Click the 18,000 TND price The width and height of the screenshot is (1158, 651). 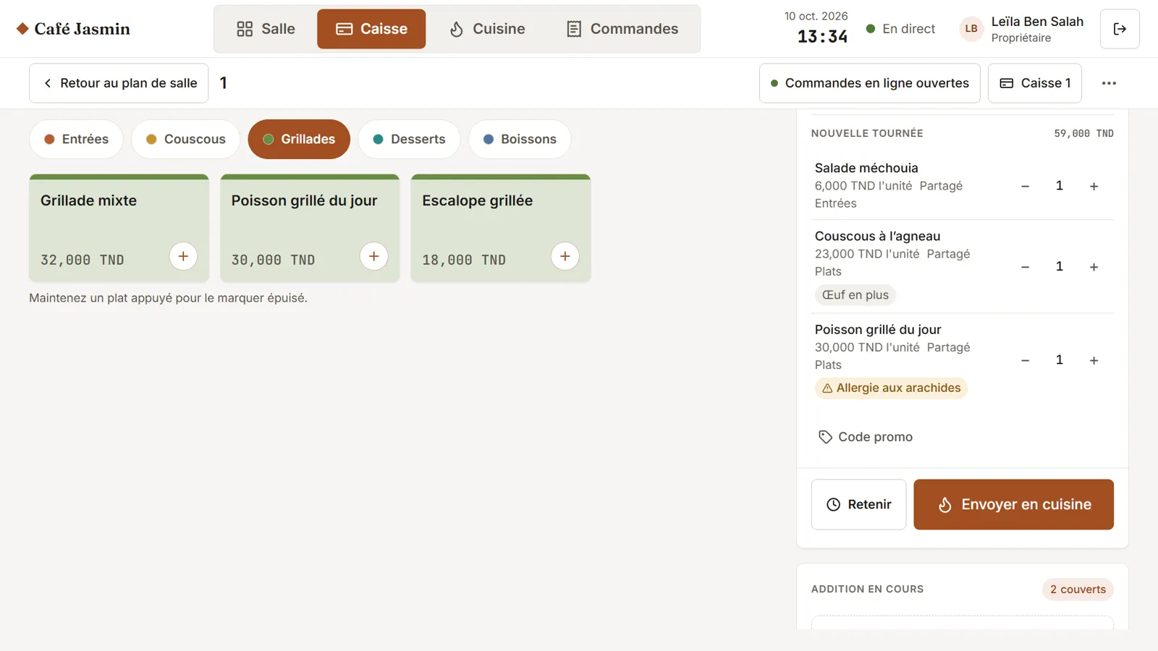464,260
